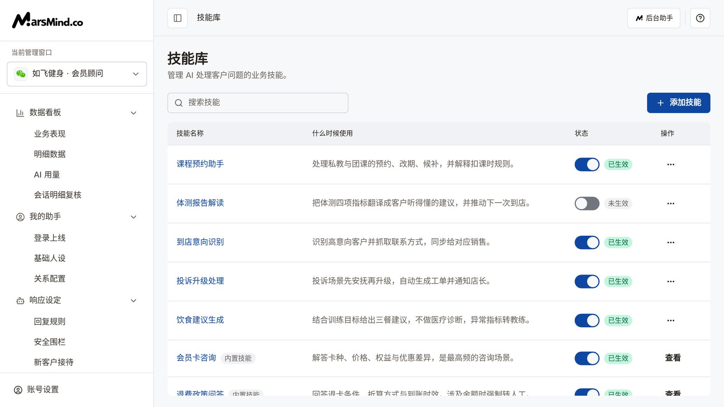Open more actions for 课程预约助手
Viewport: 724px width, 407px height.
tap(671, 165)
